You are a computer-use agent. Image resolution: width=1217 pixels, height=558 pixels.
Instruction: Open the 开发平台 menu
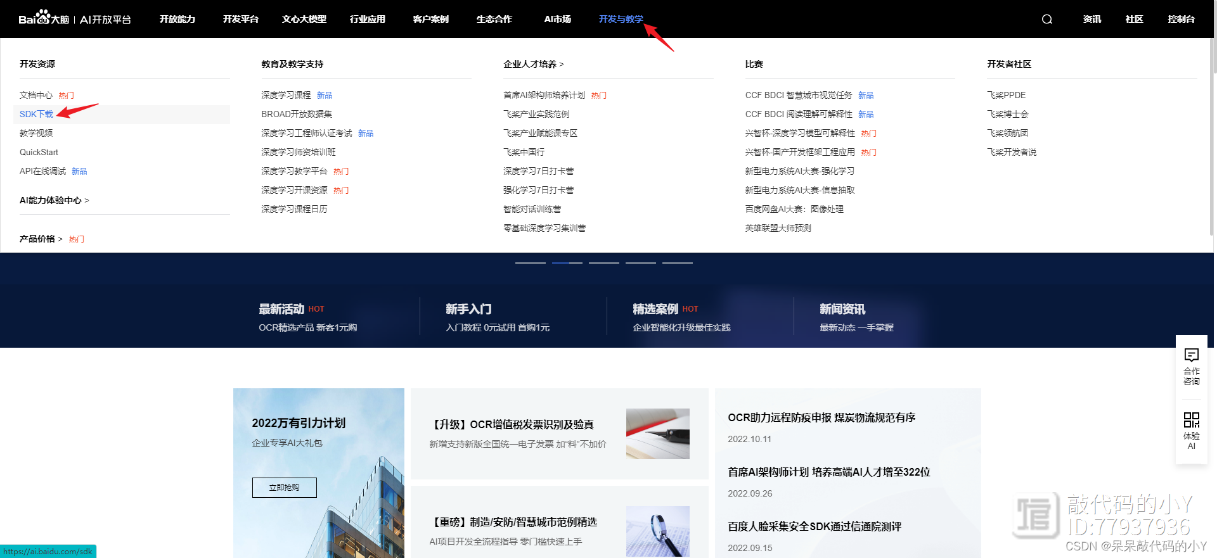pyautogui.click(x=241, y=19)
